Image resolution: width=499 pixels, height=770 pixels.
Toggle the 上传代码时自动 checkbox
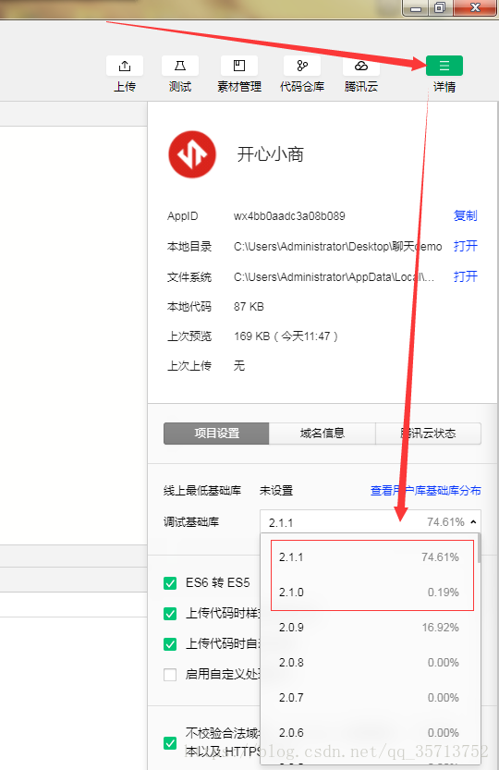click(170, 644)
